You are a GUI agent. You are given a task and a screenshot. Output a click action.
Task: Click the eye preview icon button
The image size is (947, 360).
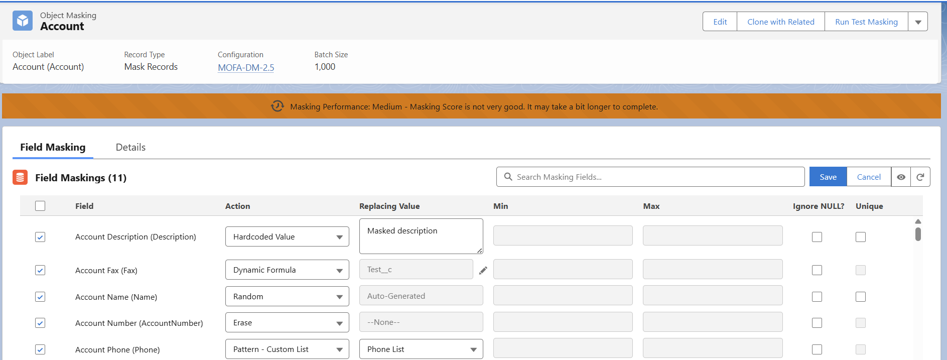901,177
